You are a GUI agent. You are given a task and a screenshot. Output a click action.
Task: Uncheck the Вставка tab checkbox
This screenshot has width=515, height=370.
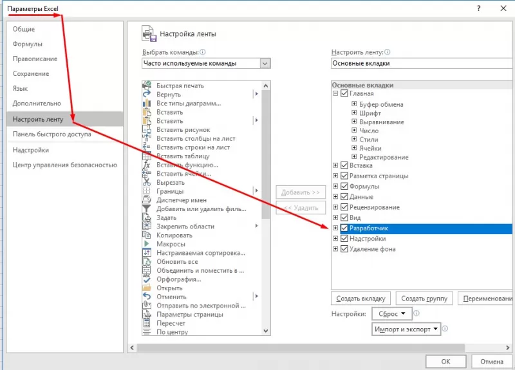pyautogui.click(x=344, y=165)
